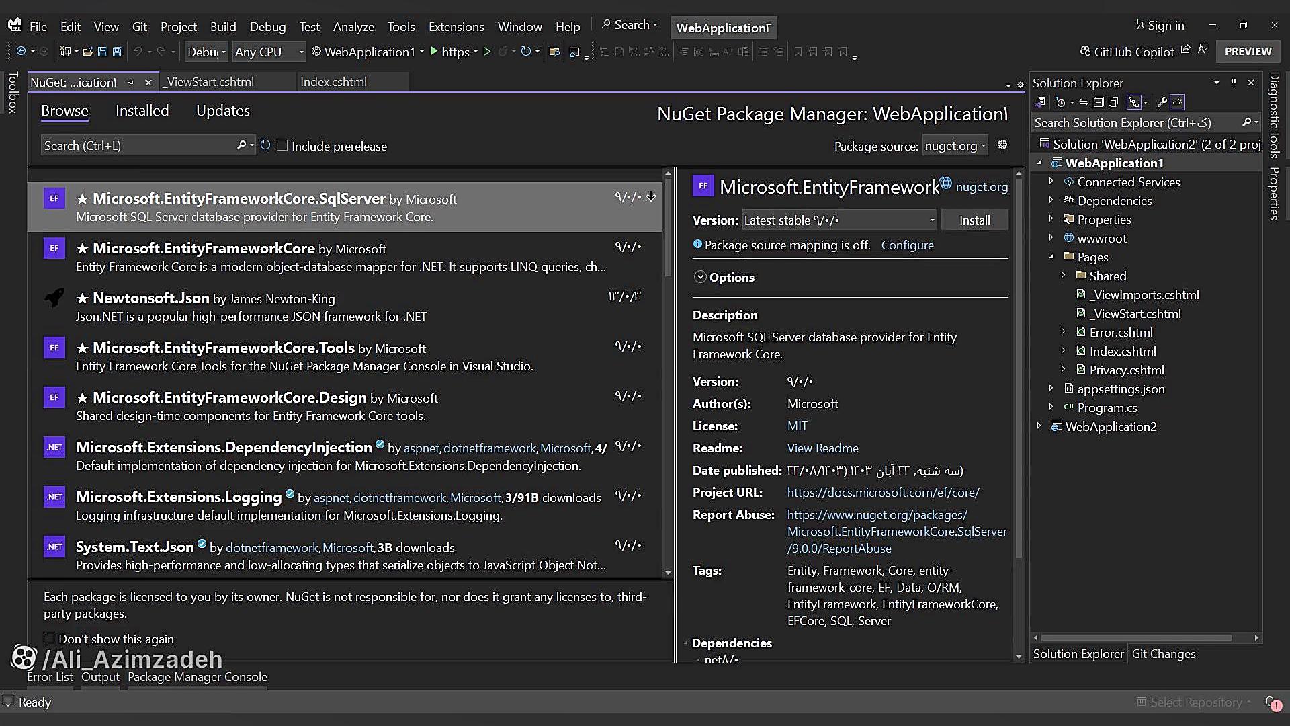This screenshot has width=1290, height=726.
Task: Select appsettings.json in Solution Explorer
Action: (x=1121, y=389)
